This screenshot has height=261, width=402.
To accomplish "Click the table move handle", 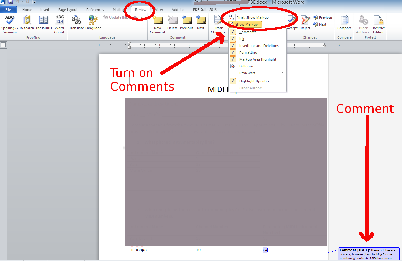I will (124, 148).
